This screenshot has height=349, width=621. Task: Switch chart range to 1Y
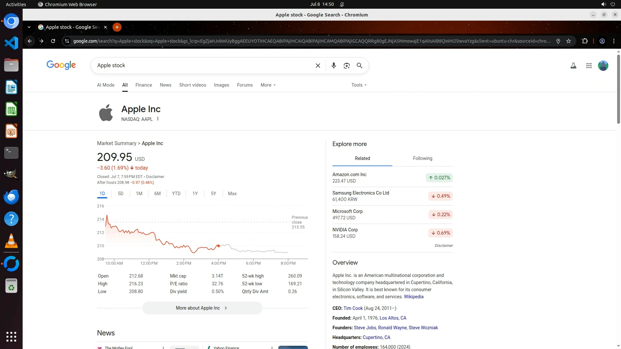tap(195, 194)
